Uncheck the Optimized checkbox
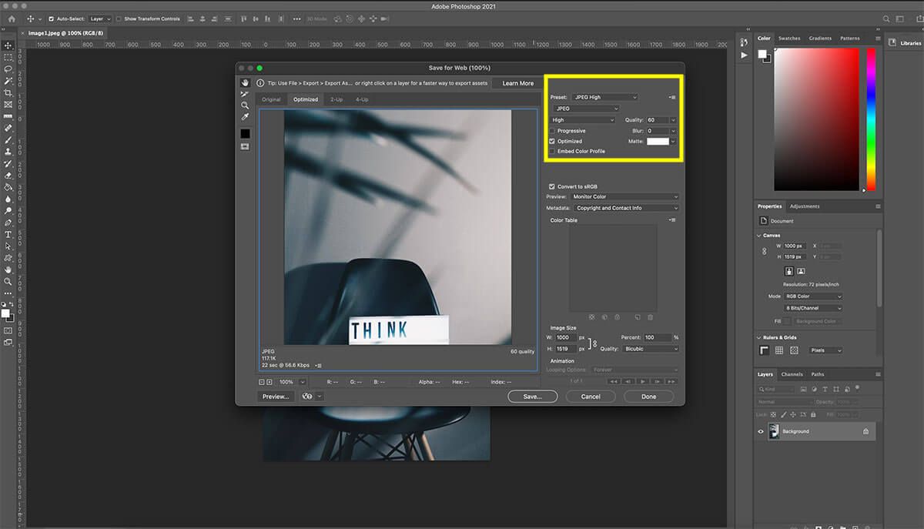The image size is (924, 529). (x=552, y=141)
